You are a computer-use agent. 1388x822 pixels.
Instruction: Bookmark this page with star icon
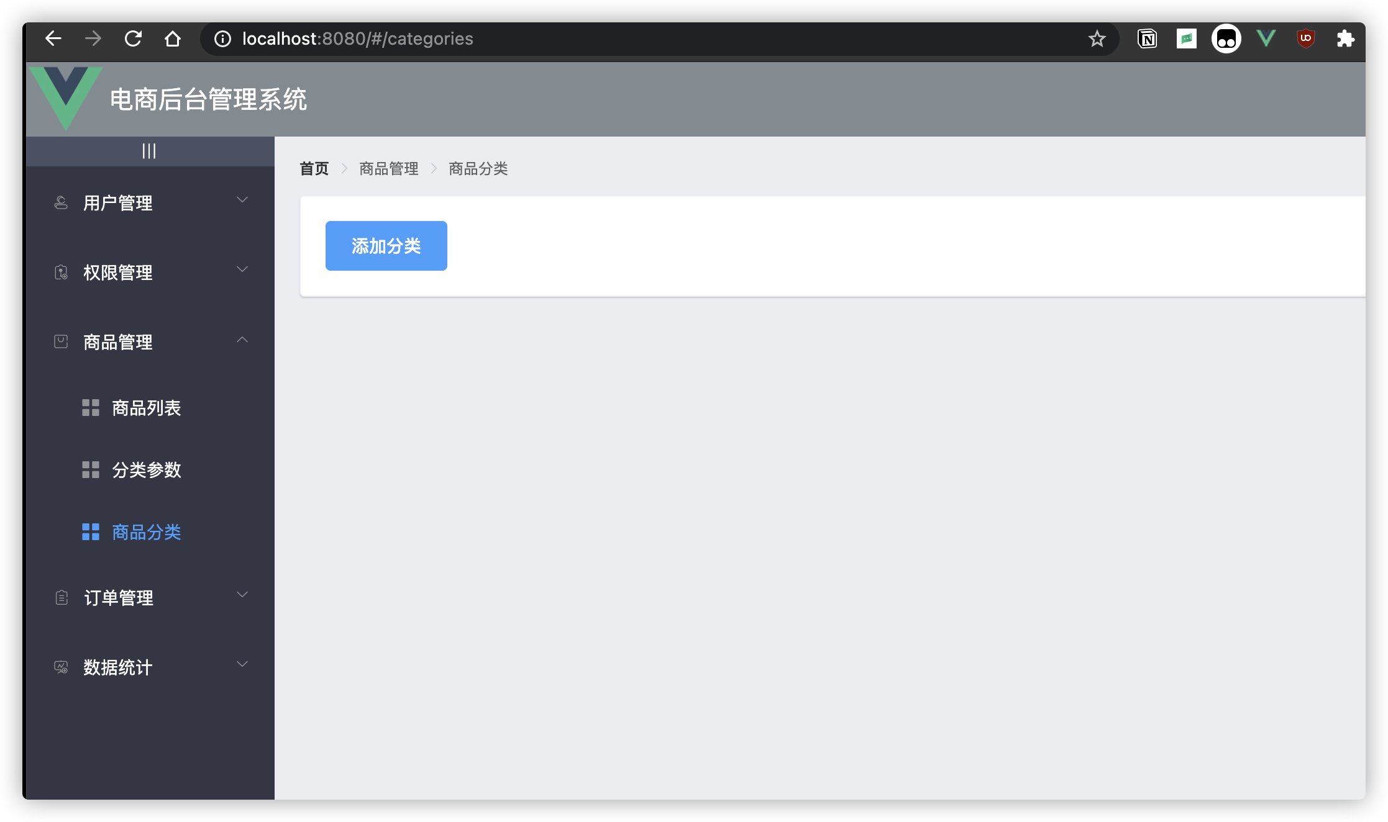pos(1097,38)
